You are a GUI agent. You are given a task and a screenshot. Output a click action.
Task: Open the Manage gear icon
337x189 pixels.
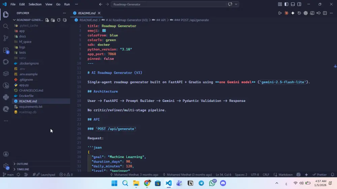[6, 166]
